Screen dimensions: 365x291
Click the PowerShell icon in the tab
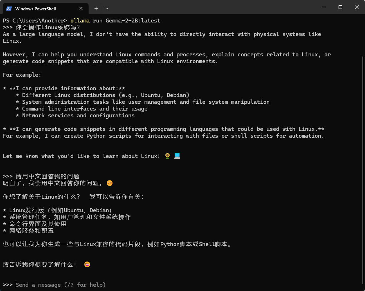9,9
